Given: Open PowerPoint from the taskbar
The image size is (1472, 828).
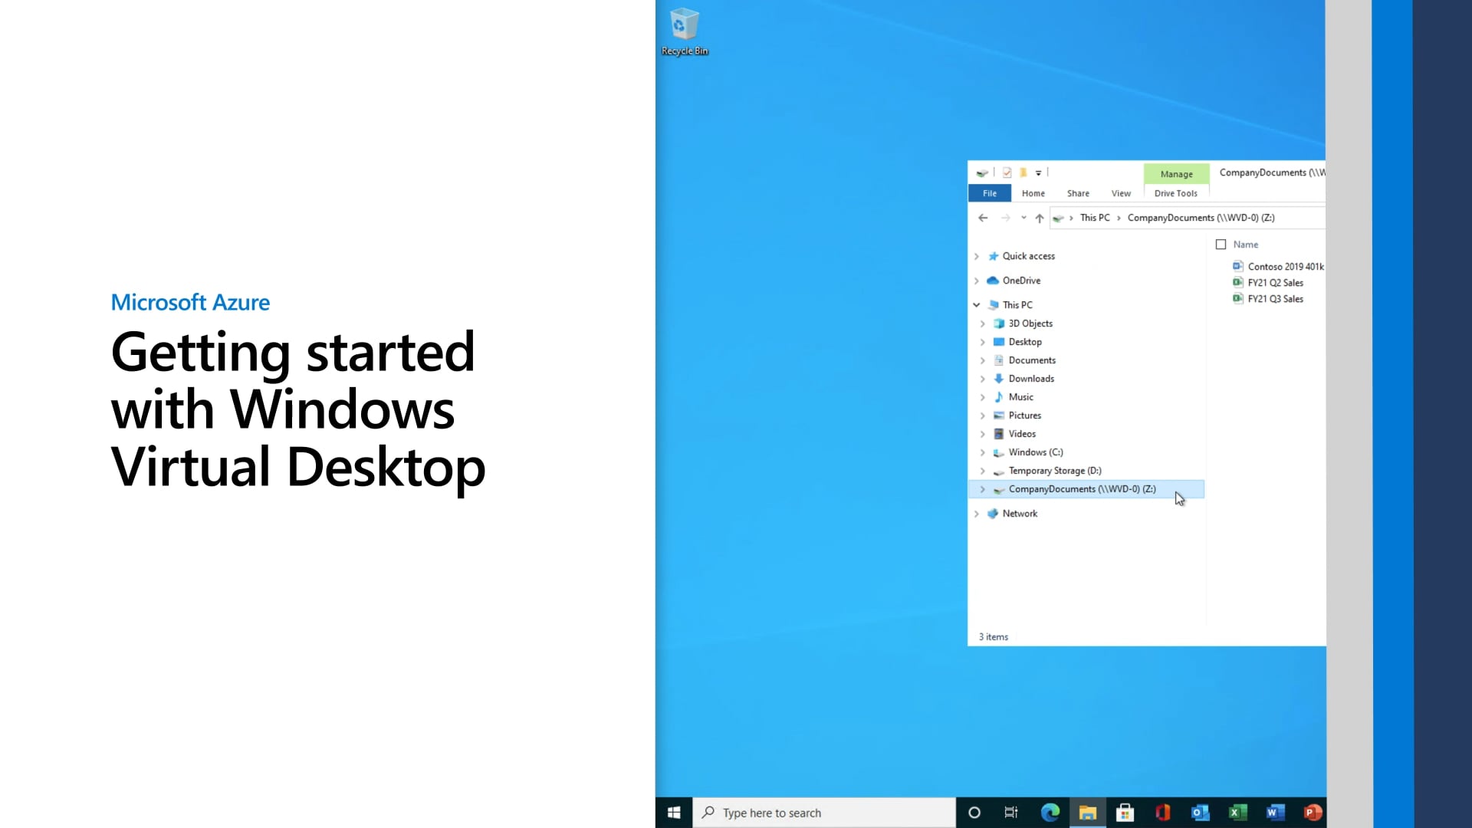Looking at the screenshot, I should pos(1313,812).
